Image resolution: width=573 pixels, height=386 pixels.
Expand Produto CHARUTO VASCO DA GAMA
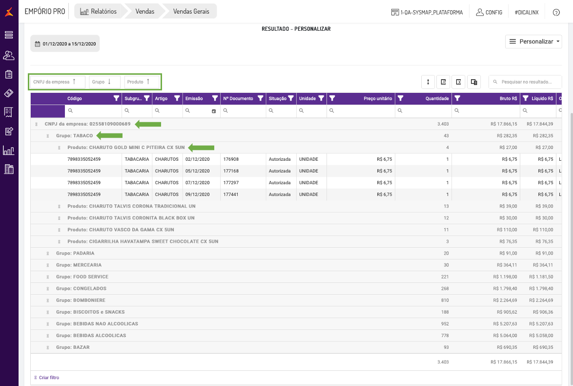(x=59, y=230)
